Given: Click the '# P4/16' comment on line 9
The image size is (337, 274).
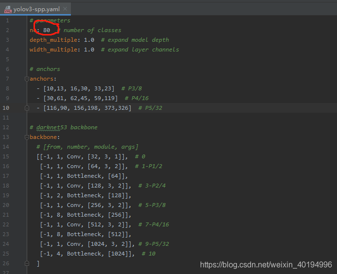Looking at the screenshot, I should 136,98.
